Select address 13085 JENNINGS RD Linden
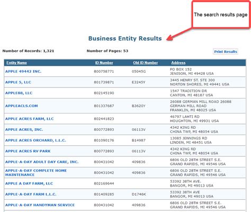 pos(191,140)
